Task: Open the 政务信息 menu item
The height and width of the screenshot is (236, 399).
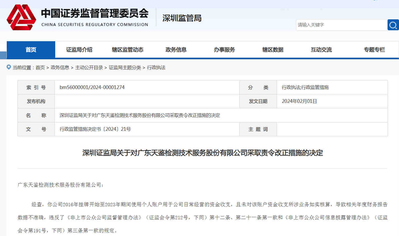Action: (x=176, y=49)
